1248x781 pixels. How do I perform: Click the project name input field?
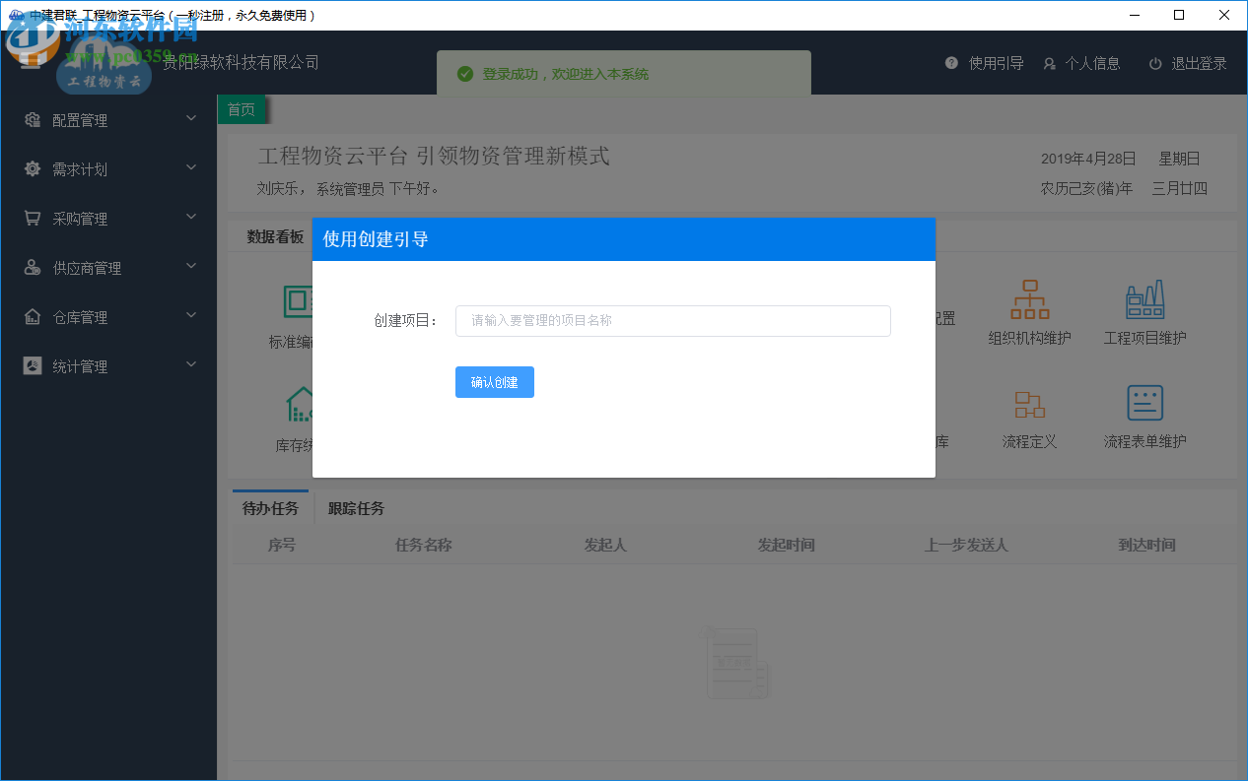click(x=672, y=321)
